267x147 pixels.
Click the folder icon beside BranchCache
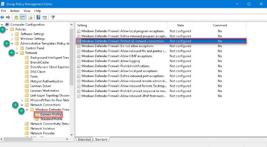[27, 62]
